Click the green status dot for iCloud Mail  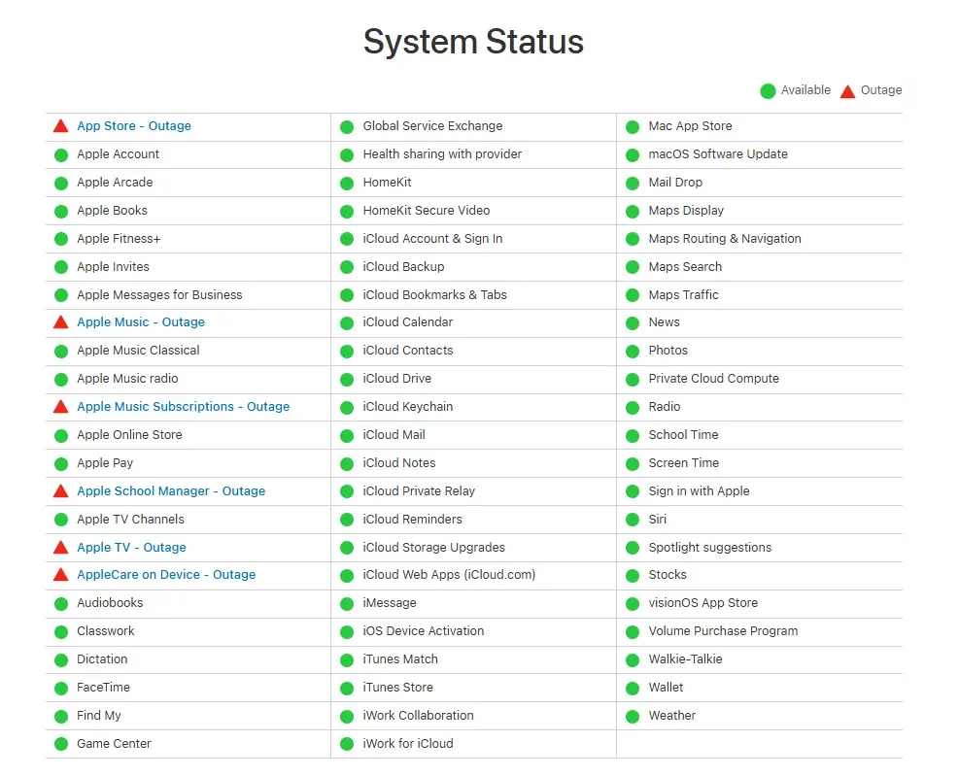point(347,436)
